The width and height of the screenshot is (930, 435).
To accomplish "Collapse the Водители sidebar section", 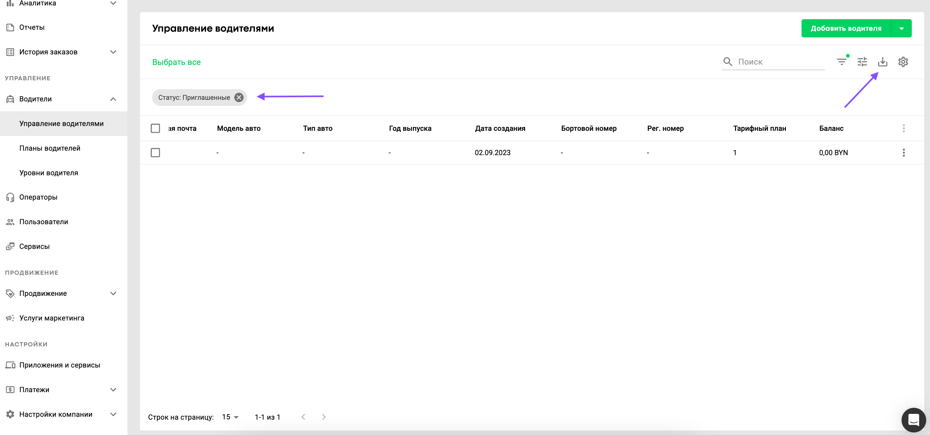I will pyautogui.click(x=113, y=99).
